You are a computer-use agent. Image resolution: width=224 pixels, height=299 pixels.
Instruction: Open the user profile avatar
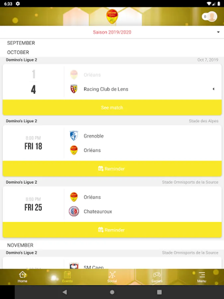212,16
